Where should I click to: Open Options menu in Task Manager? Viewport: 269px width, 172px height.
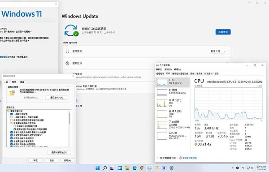tap(168, 69)
